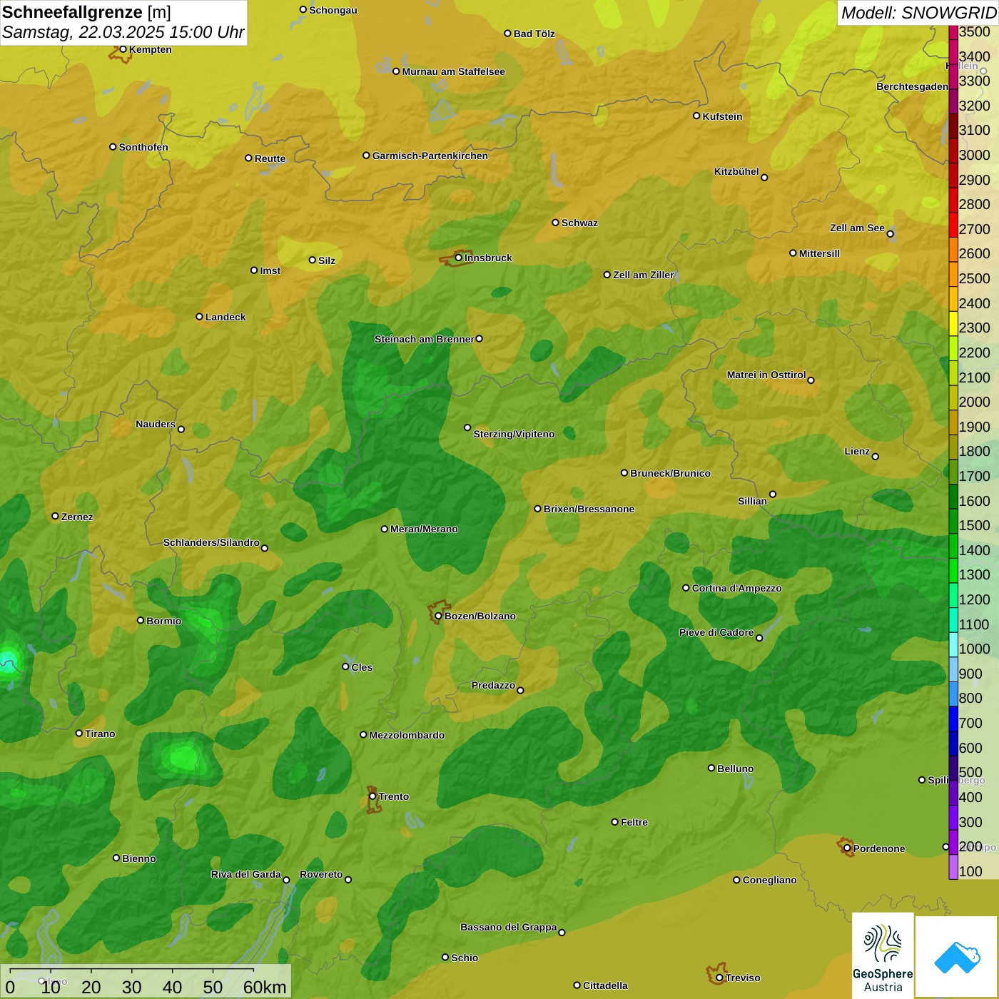
Task: Select the Tirano marker dot
Action: (x=79, y=733)
